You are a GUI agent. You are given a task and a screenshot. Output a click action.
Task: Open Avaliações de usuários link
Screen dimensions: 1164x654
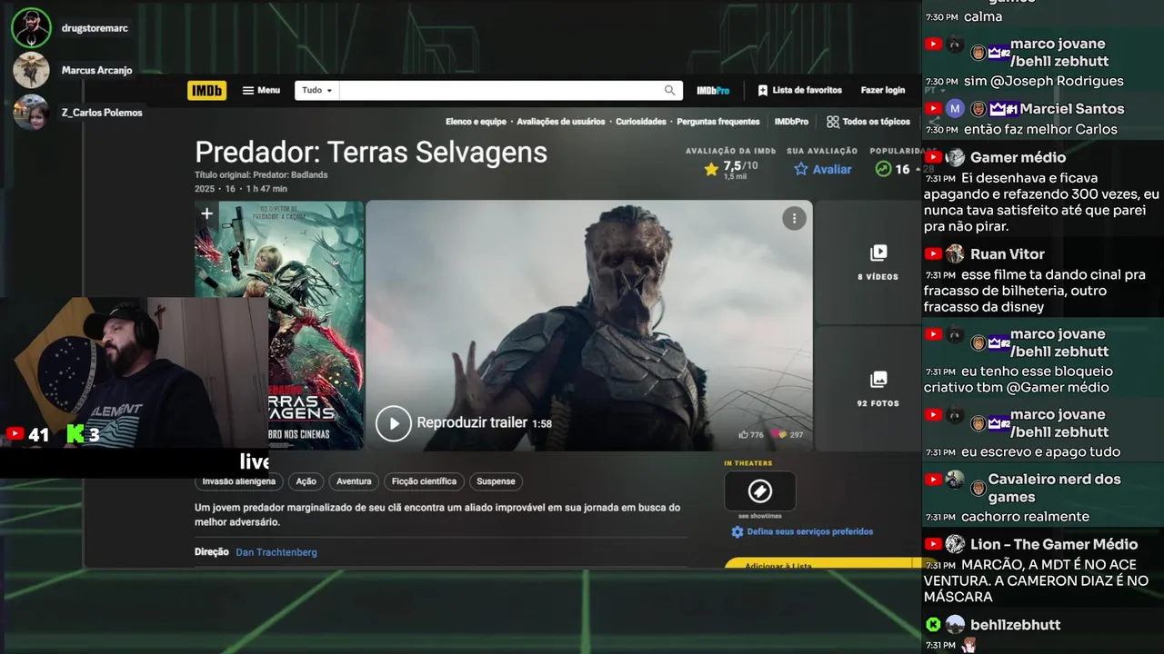coord(560,122)
